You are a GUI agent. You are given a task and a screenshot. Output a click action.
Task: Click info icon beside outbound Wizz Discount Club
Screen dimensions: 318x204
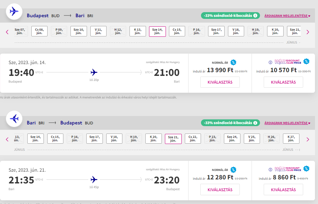pos(270,62)
